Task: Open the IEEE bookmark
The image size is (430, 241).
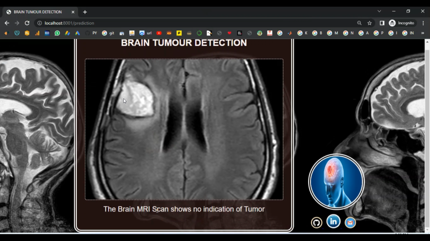Action: pos(47,33)
